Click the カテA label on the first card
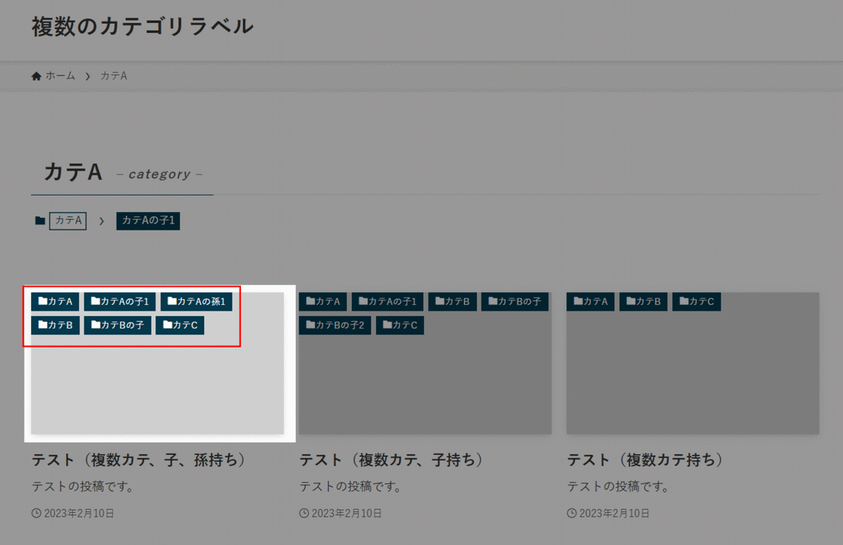The width and height of the screenshot is (843, 545). tap(55, 301)
